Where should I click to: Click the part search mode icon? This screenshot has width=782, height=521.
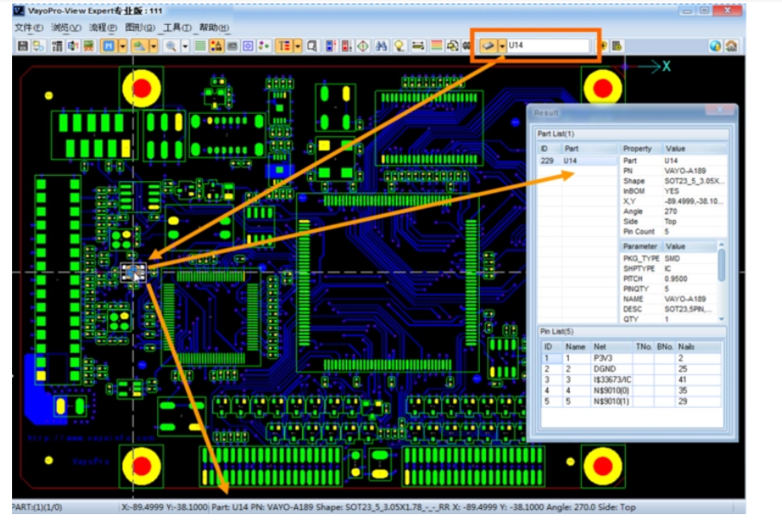(489, 46)
